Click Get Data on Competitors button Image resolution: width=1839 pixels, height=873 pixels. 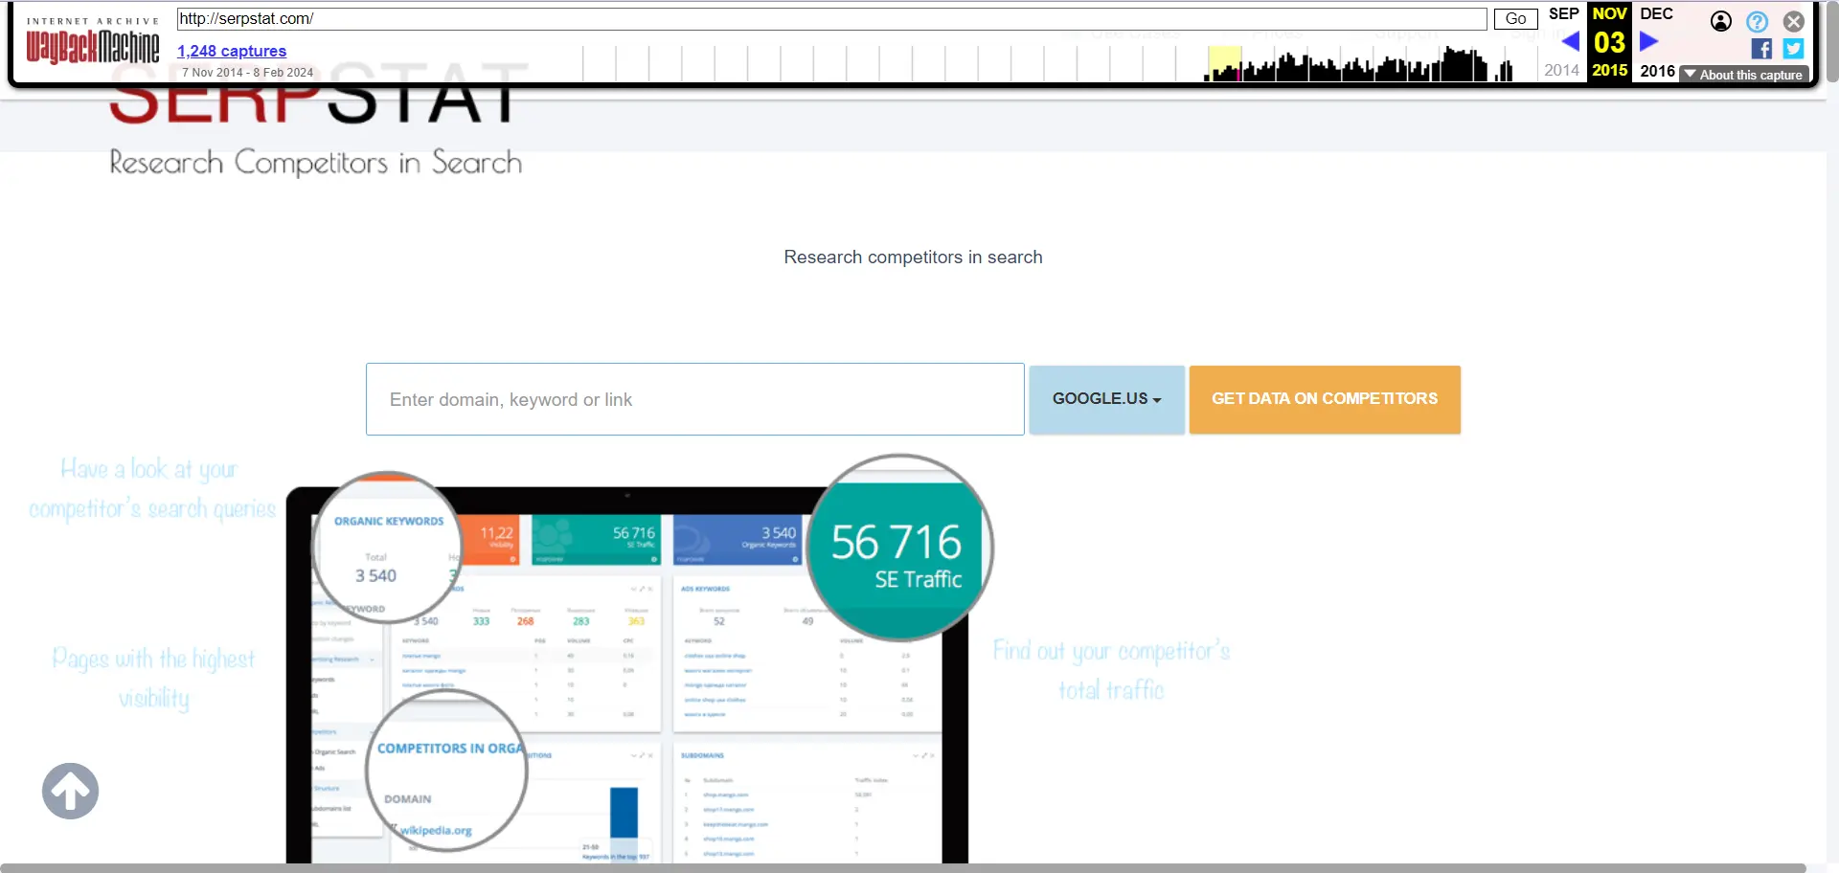click(x=1325, y=399)
